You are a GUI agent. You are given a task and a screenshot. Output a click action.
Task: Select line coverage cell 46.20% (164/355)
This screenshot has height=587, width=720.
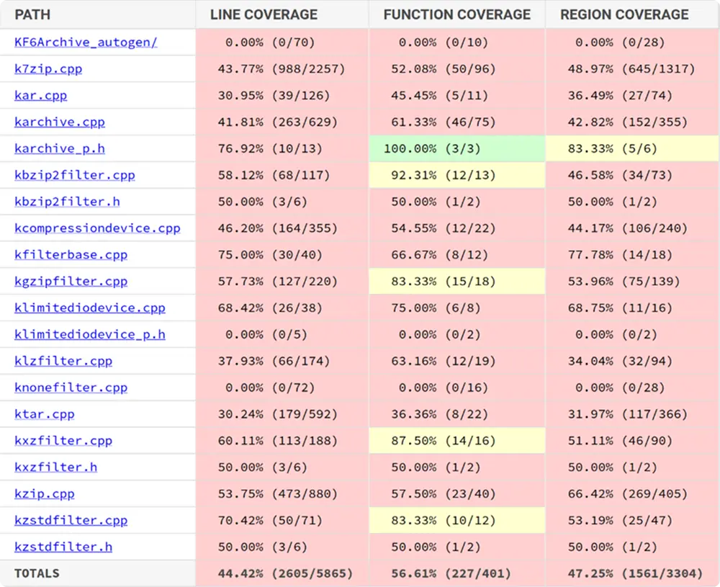click(x=282, y=228)
